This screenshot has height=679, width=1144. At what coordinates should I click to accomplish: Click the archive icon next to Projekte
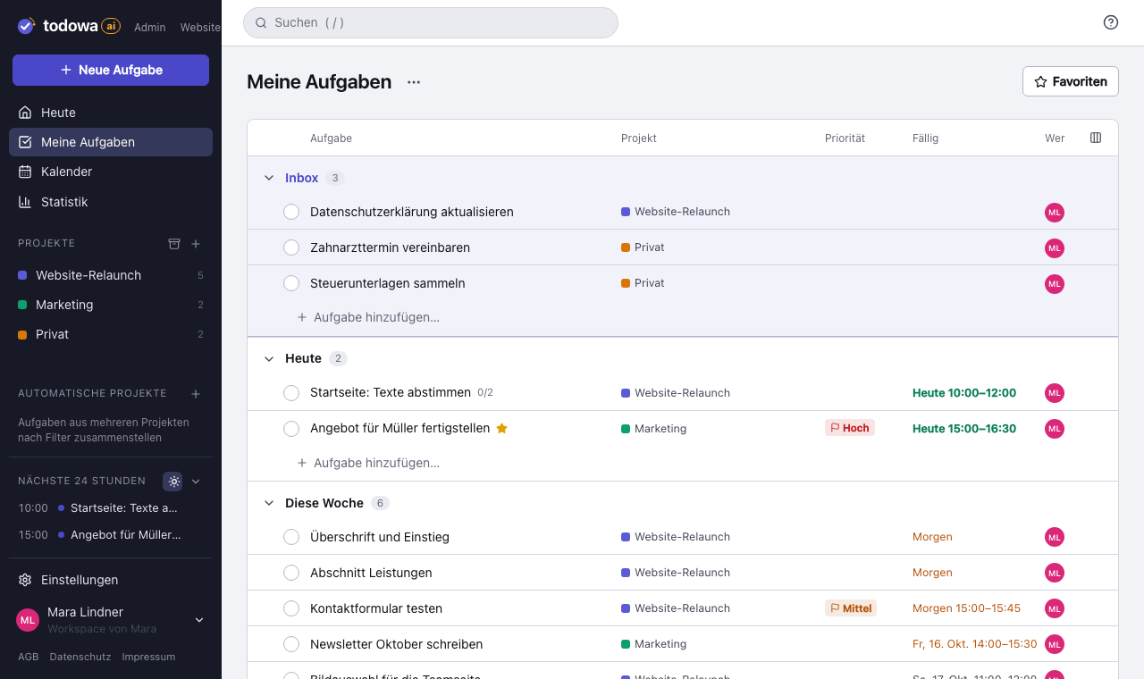(x=174, y=243)
